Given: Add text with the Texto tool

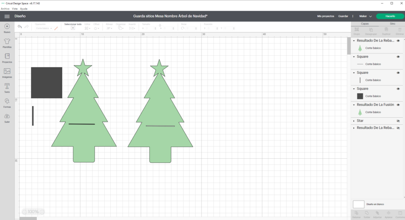Looking at the screenshot, I should pyautogui.click(x=7, y=88).
